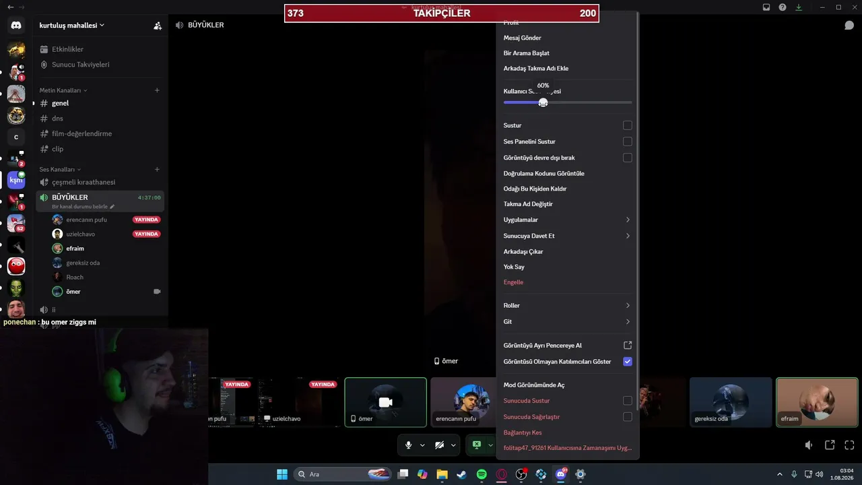Image resolution: width=862 pixels, height=485 pixels.
Task: Open OBS Studio from the taskbar
Action: click(521, 474)
